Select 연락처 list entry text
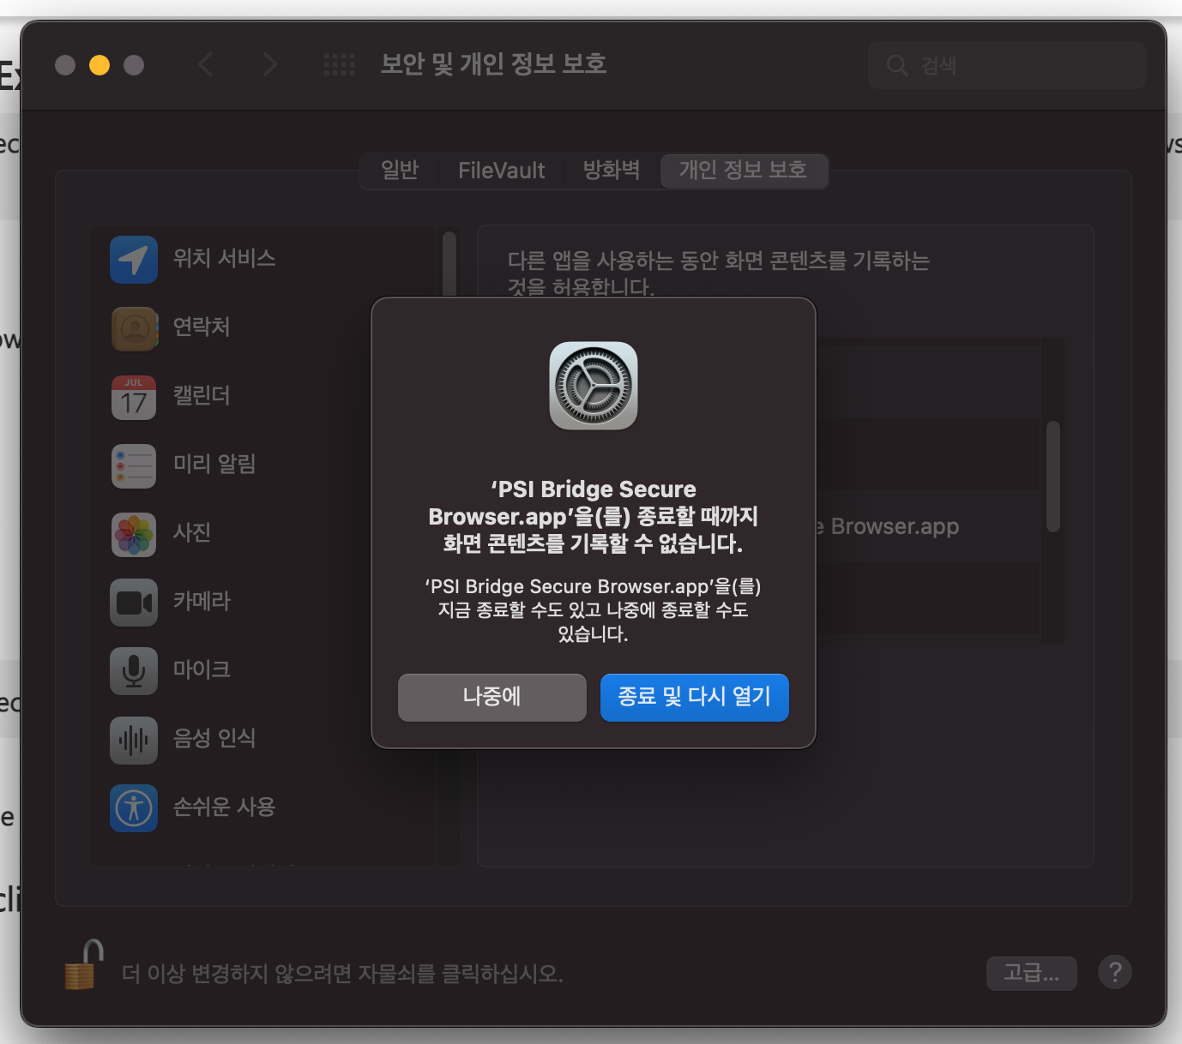 pyautogui.click(x=202, y=327)
